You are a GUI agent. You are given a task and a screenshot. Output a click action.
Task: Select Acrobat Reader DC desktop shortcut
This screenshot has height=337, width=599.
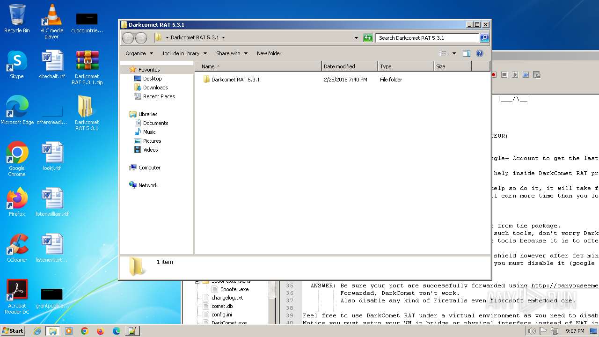pyautogui.click(x=17, y=297)
